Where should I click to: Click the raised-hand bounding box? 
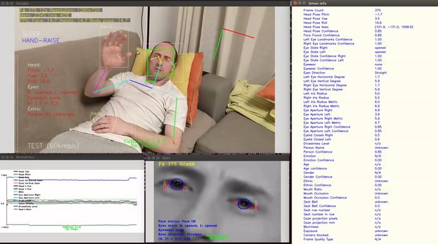tap(114, 47)
